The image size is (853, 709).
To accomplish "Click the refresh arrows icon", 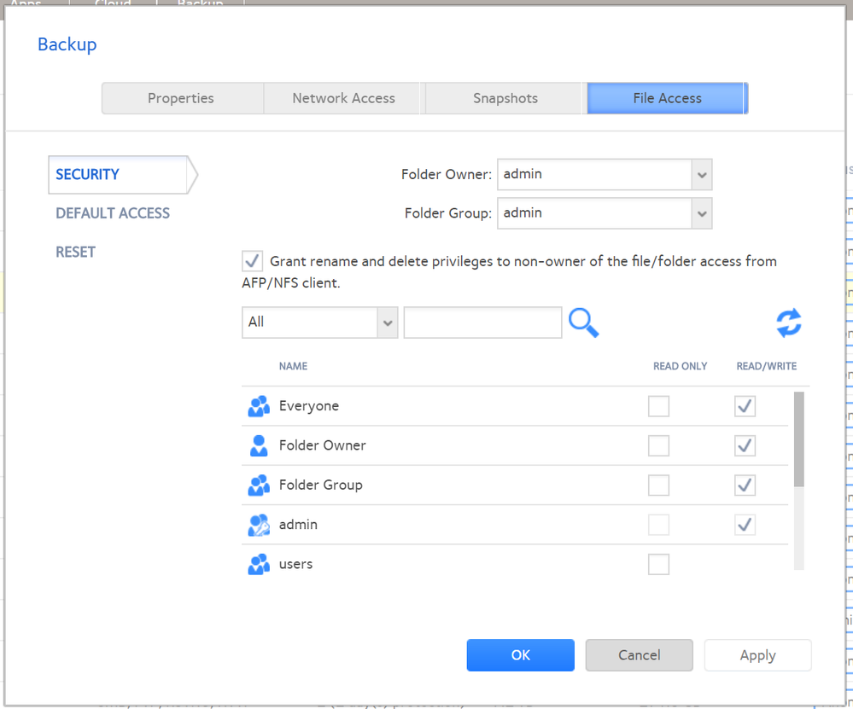I will [x=789, y=323].
